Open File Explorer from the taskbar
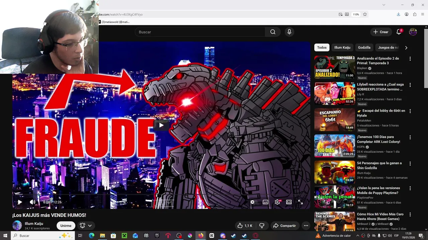The image size is (428, 240). click(x=102, y=236)
